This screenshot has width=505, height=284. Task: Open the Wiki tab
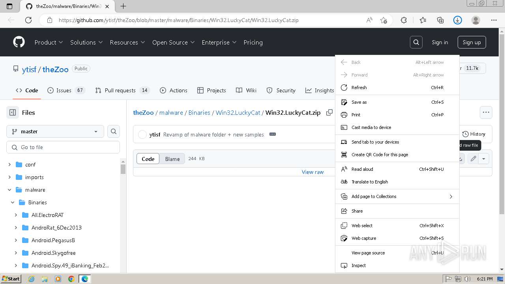coord(246,90)
